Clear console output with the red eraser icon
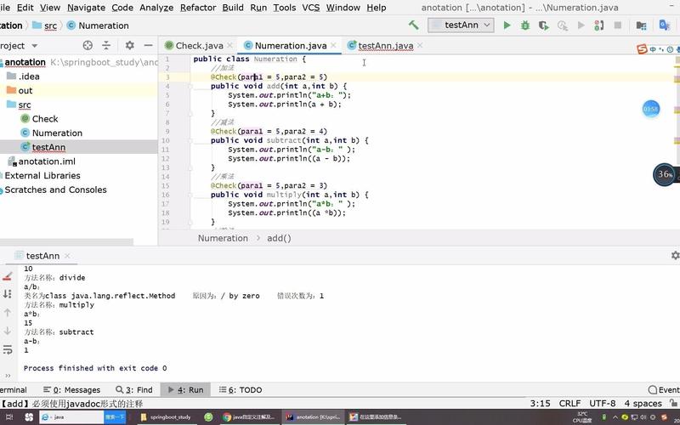Viewport: 680px width, 425px height. [7, 275]
